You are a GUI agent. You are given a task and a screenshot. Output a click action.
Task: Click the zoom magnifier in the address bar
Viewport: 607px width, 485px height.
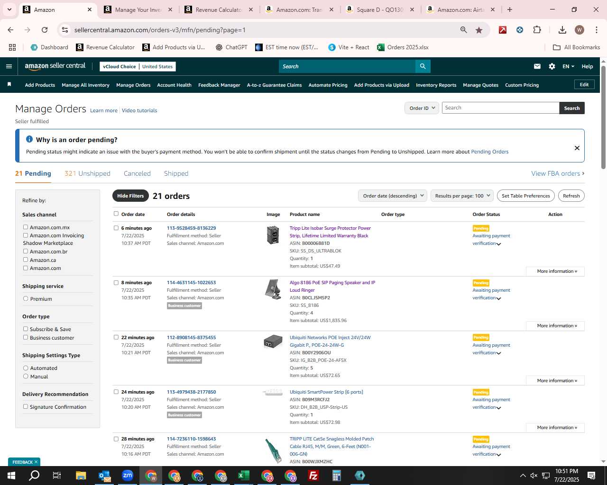point(463,30)
